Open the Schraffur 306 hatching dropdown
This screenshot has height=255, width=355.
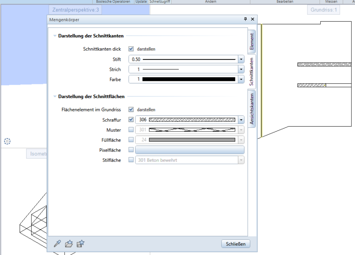[x=241, y=120]
